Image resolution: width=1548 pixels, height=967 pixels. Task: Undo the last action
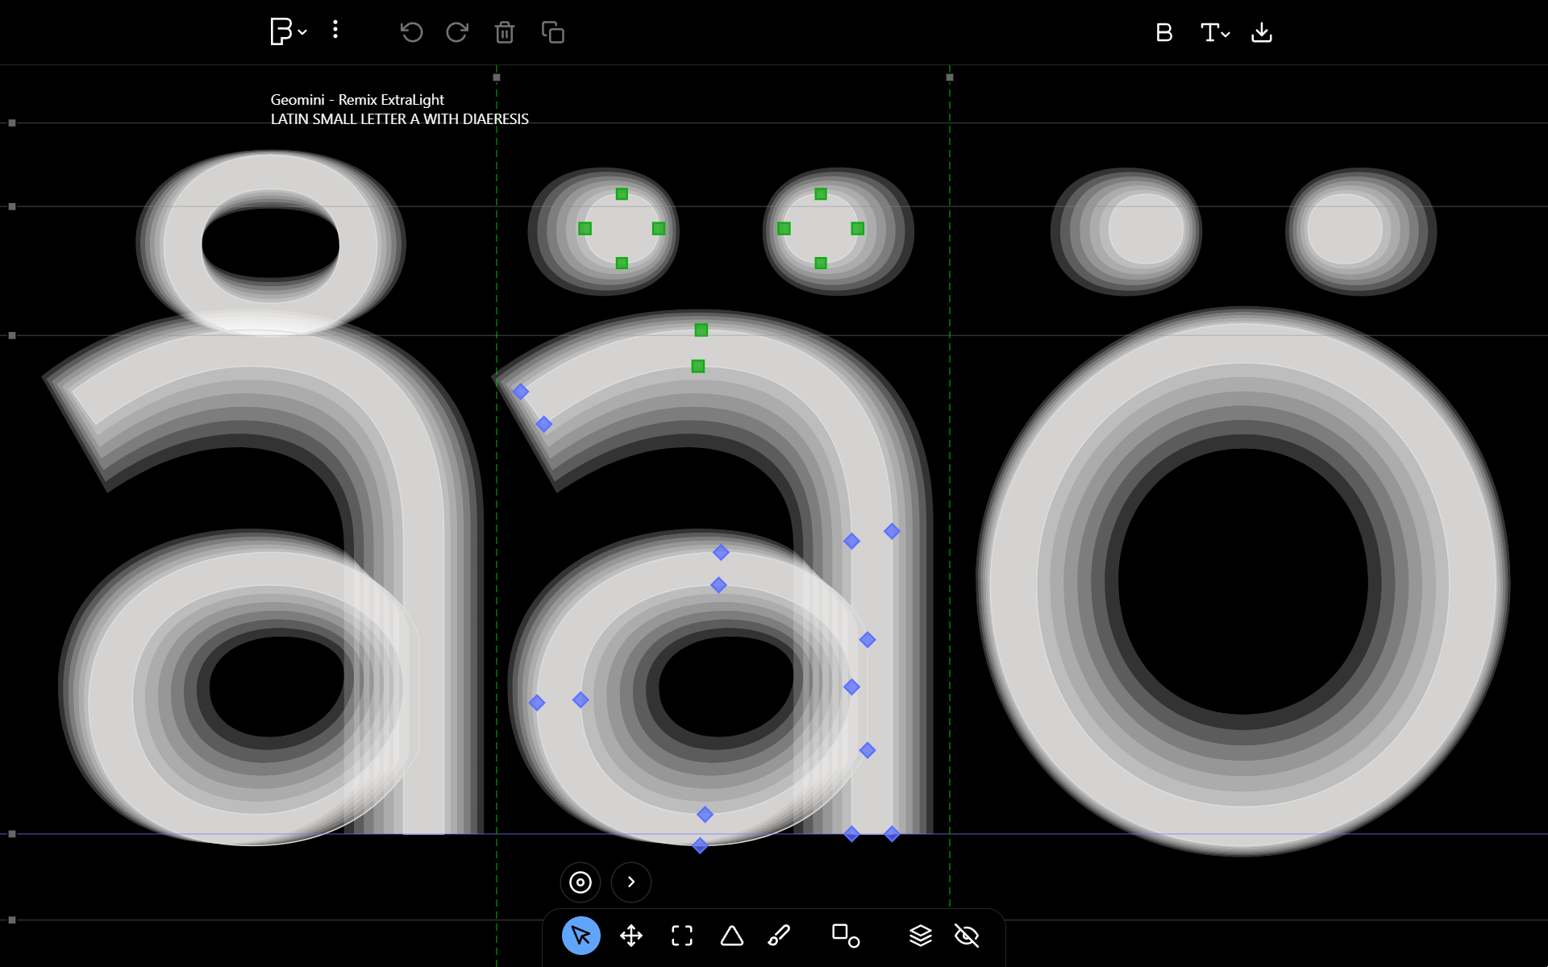click(412, 32)
